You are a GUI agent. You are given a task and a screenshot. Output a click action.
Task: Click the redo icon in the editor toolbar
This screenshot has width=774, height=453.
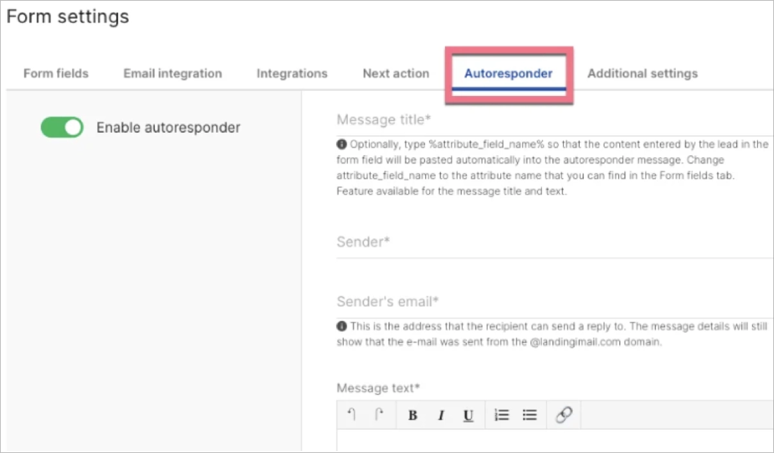pos(381,414)
